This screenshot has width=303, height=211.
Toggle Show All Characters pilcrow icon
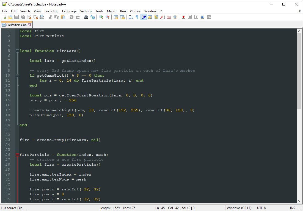click(x=137, y=17)
